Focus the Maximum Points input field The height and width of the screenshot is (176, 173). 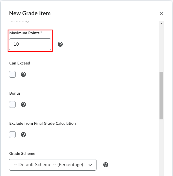point(30,44)
